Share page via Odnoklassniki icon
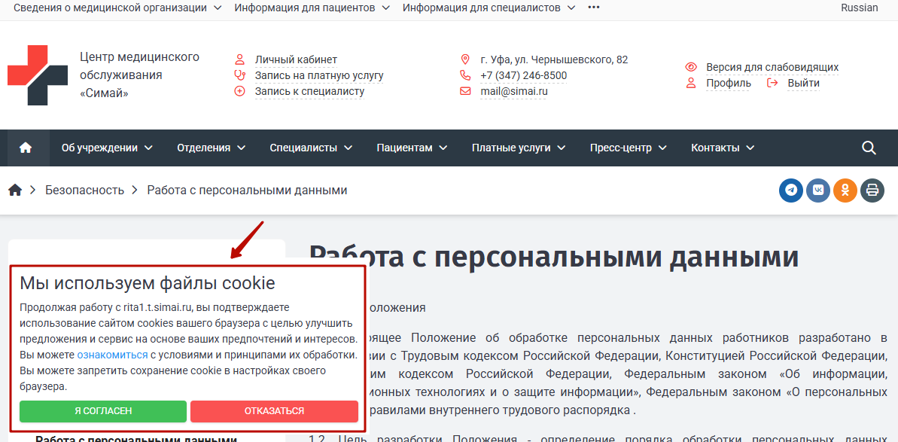This screenshot has height=442, width=898. 845,190
